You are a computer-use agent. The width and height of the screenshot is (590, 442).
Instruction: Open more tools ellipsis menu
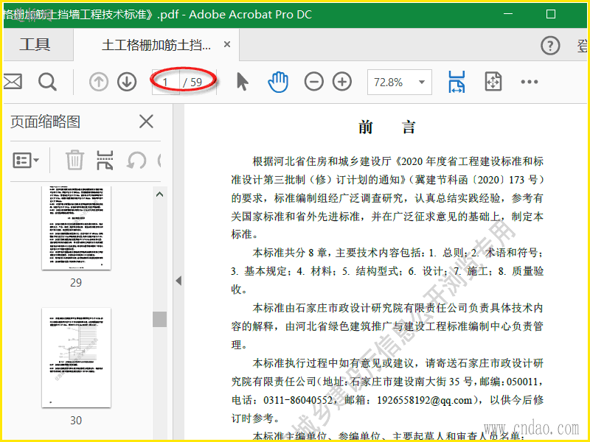click(x=529, y=82)
